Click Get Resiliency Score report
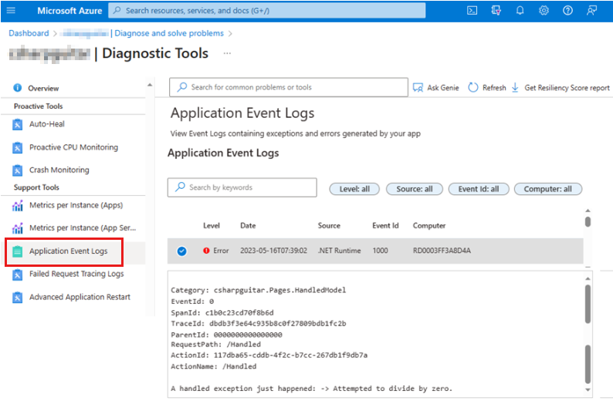This screenshot has height=401, width=613. [x=567, y=88]
